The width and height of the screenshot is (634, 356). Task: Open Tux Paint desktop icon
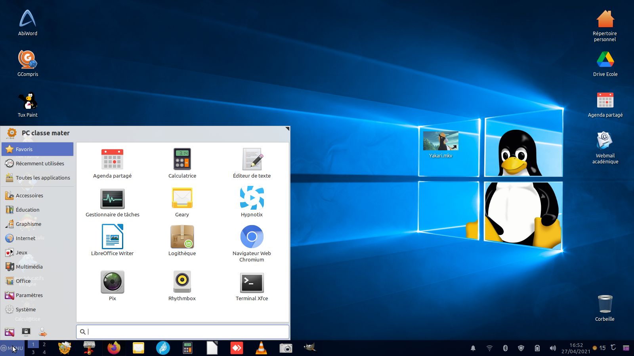pyautogui.click(x=28, y=104)
